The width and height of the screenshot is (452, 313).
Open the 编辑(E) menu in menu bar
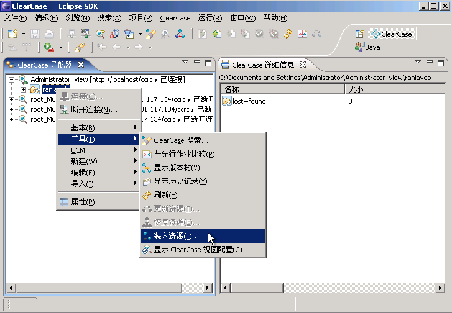pyautogui.click(x=46, y=18)
